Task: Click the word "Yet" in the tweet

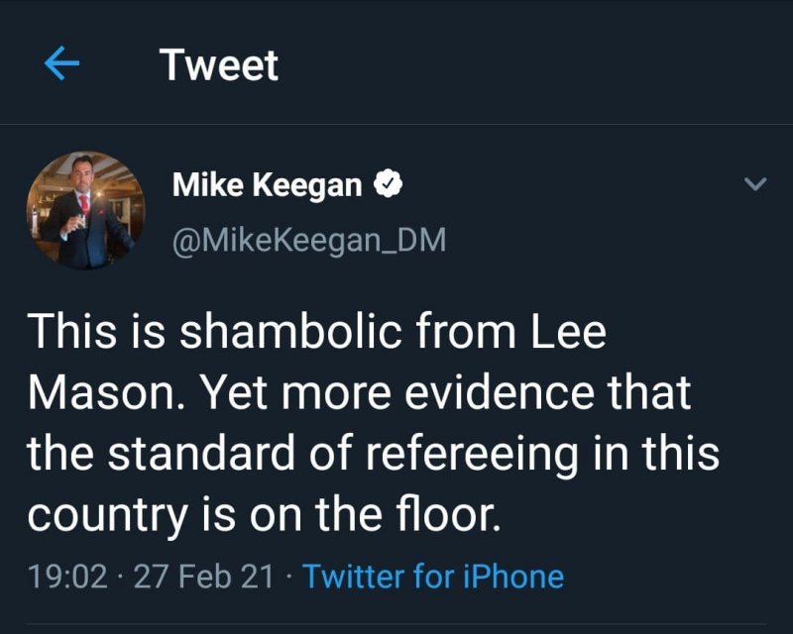Action: coord(234,393)
